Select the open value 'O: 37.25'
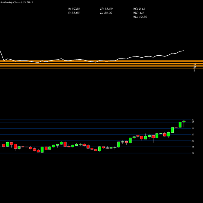This screenshot has height=203, width=203. point(73,9)
